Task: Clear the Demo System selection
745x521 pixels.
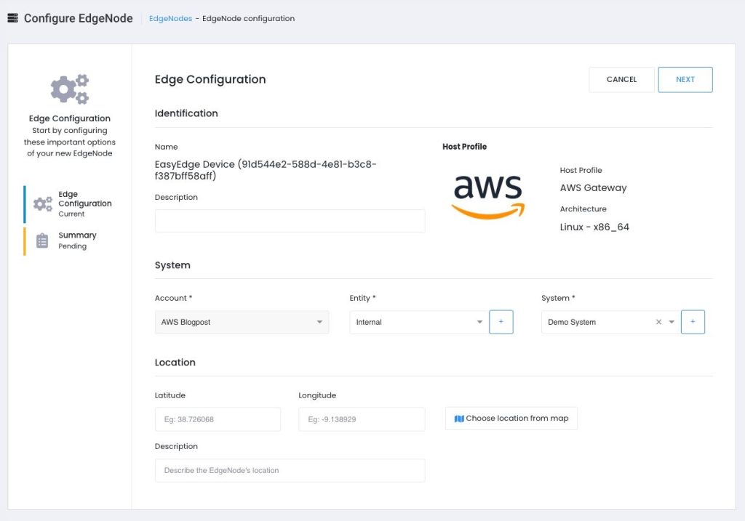Action: click(658, 322)
